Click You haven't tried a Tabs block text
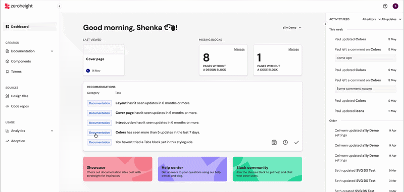404x192 pixels. tap(154, 142)
